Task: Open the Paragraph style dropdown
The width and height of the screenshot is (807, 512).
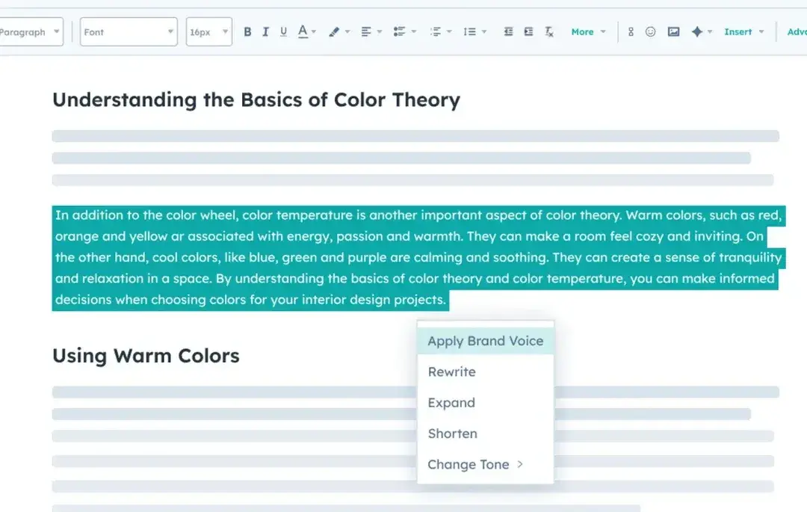Action: point(30,31)
